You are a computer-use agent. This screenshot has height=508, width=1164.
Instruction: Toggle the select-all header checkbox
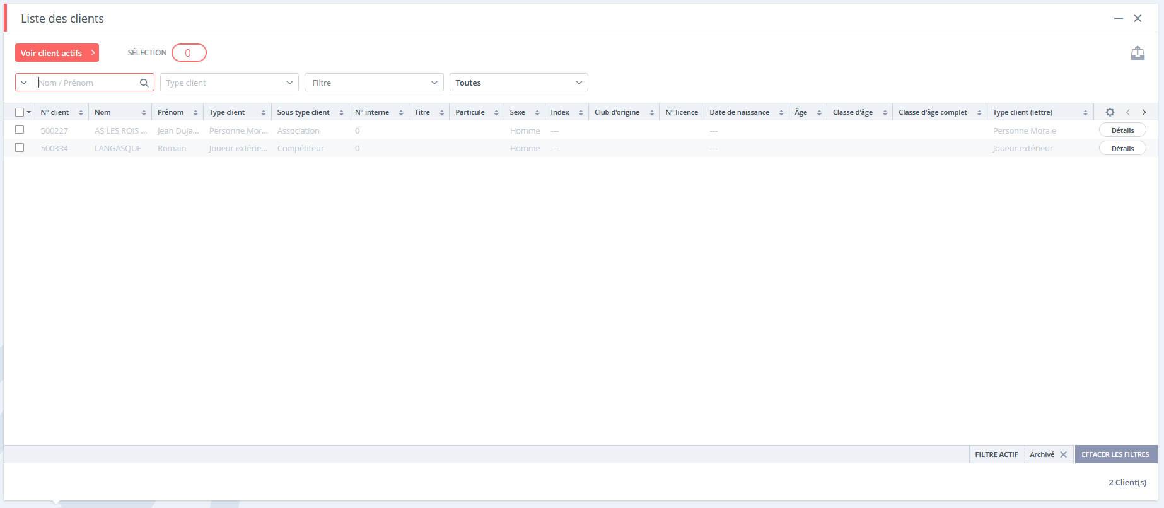pos(20,112)
